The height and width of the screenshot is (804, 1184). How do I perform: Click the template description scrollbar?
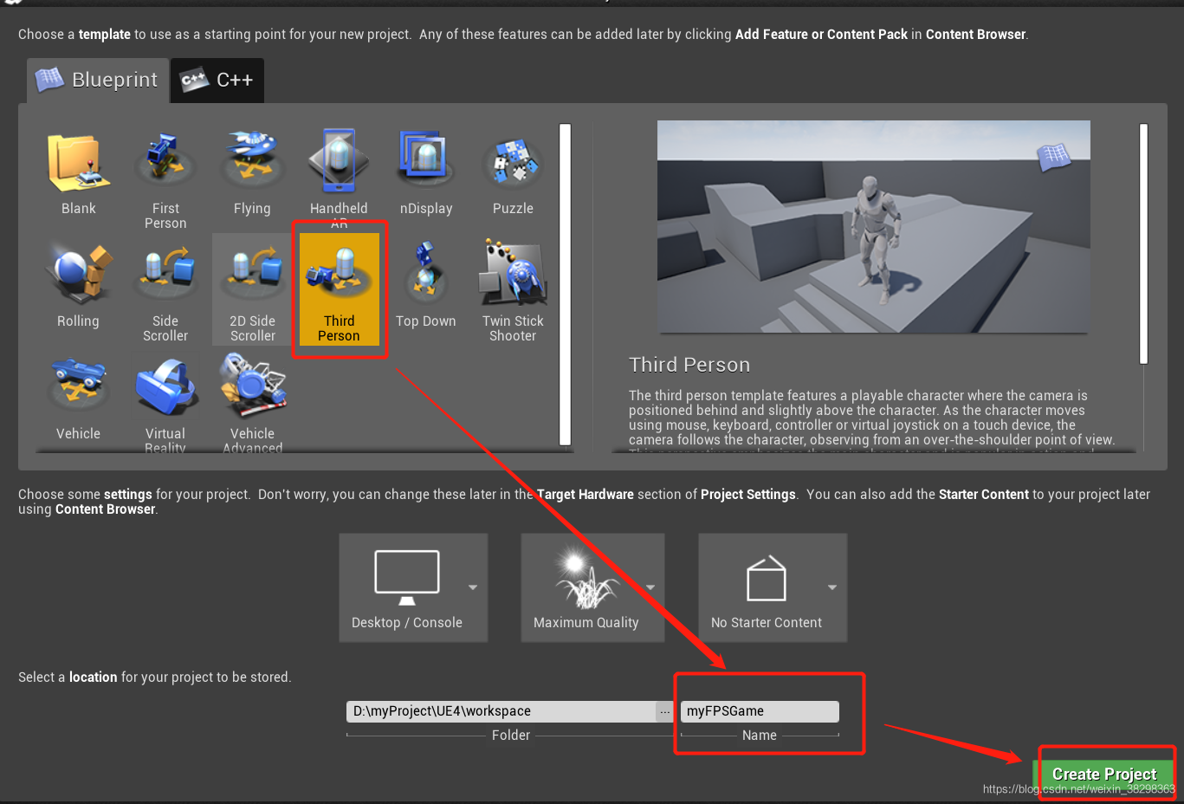click(1143, 243)
